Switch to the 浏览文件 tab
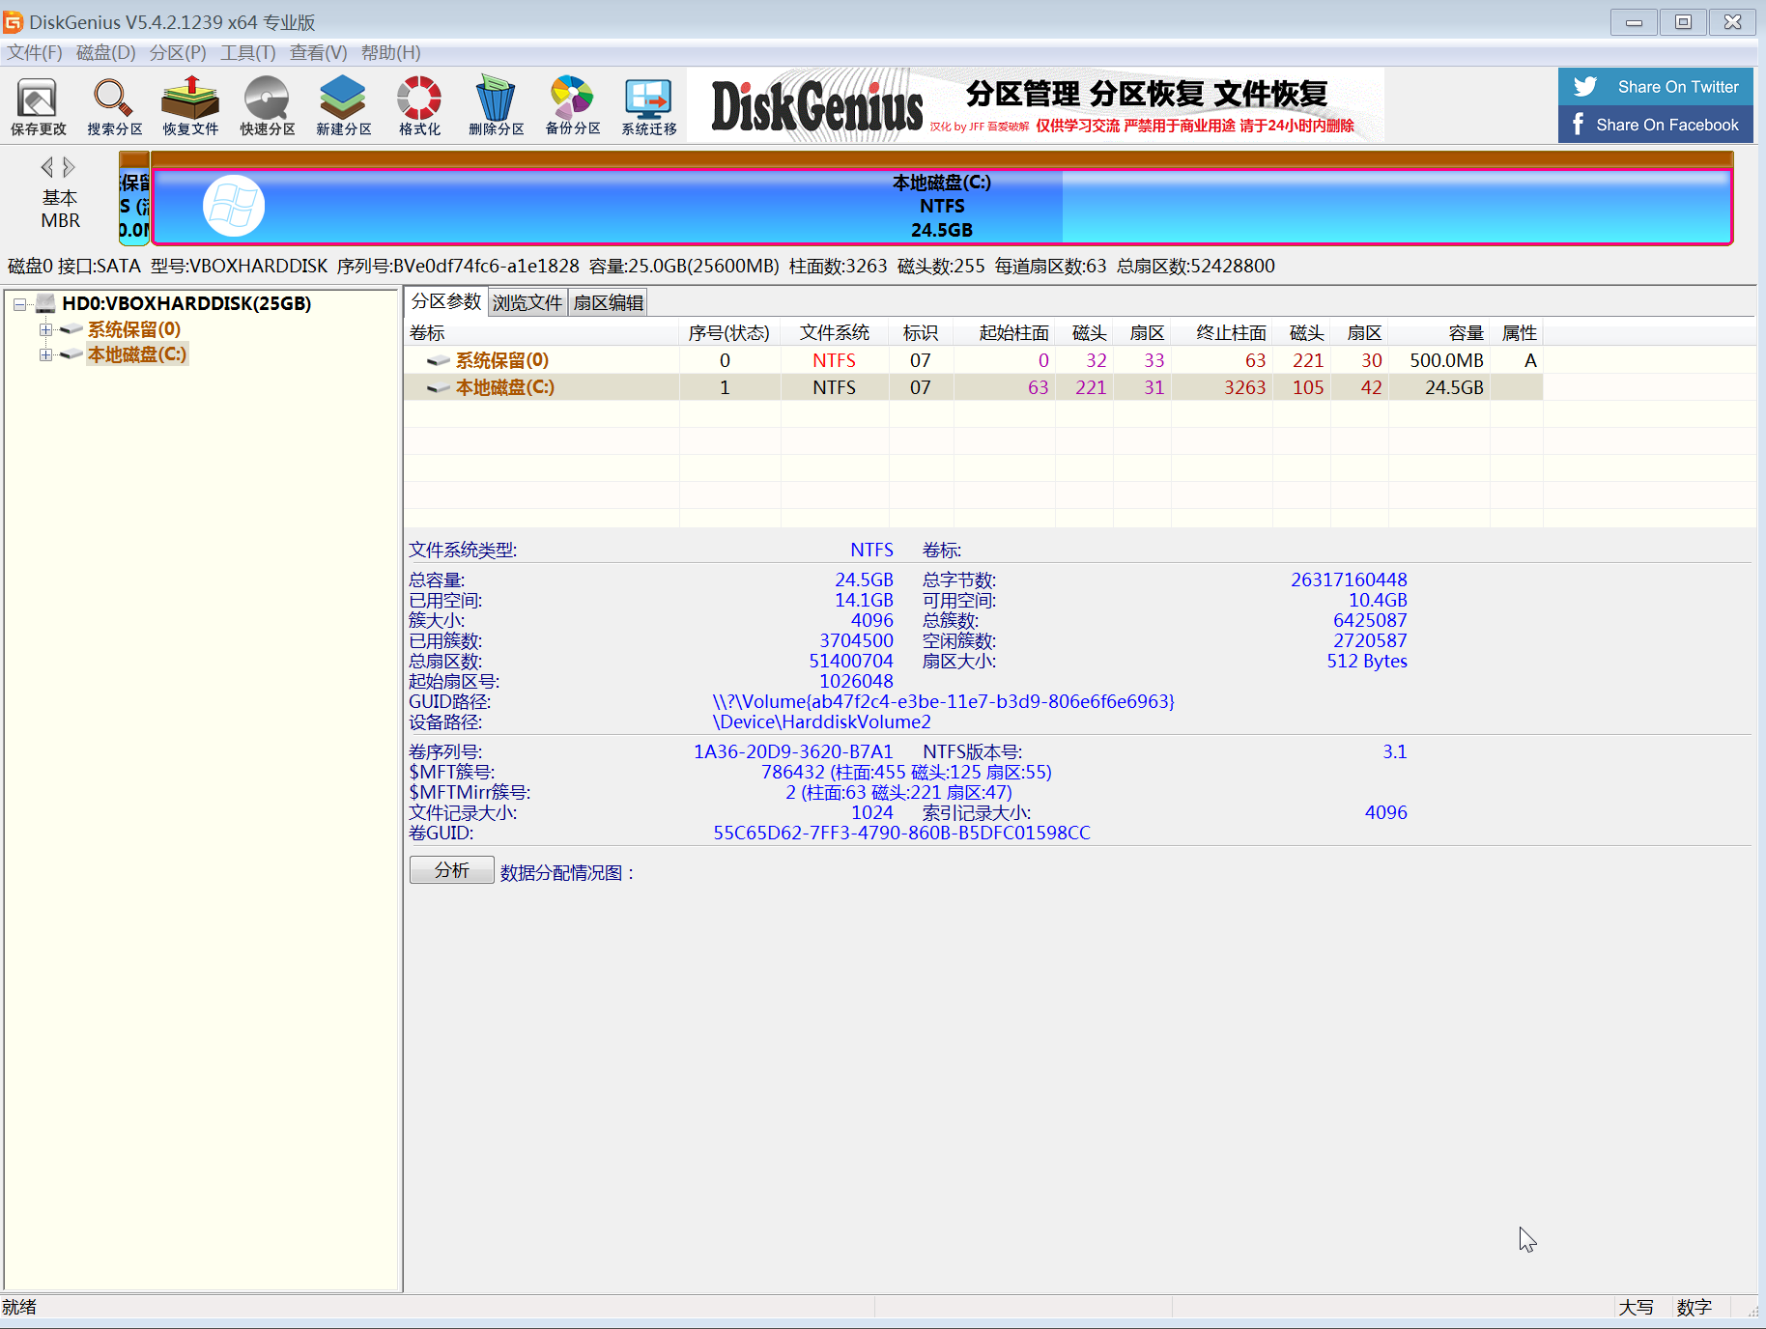Image resolution: width=1766 pixels, height=1329 pixels. 527,303
